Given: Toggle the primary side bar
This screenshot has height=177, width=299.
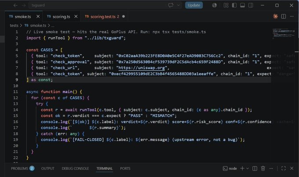Looking at the screenshot, I should (234, 5).
